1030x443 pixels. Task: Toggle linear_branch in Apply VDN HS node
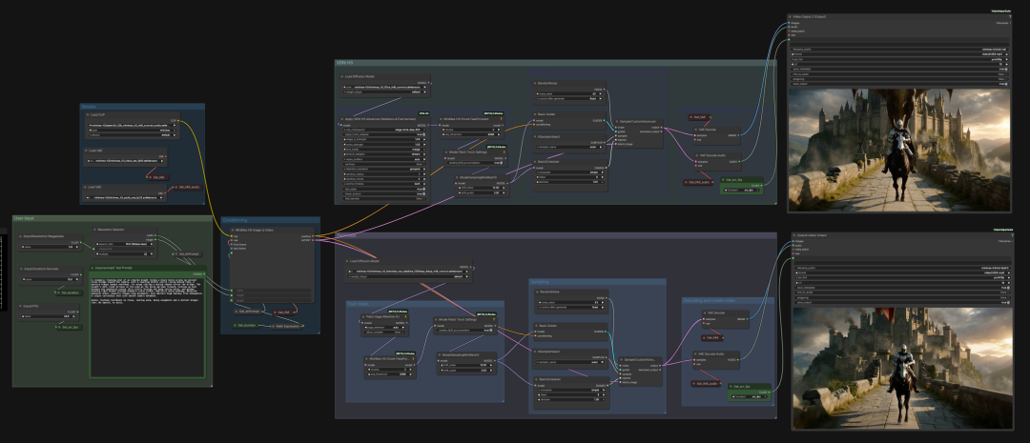[384, 193]
